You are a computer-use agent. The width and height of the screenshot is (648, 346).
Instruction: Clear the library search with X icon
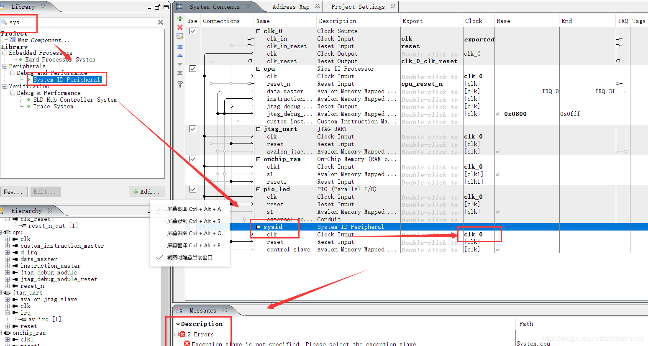161,22
